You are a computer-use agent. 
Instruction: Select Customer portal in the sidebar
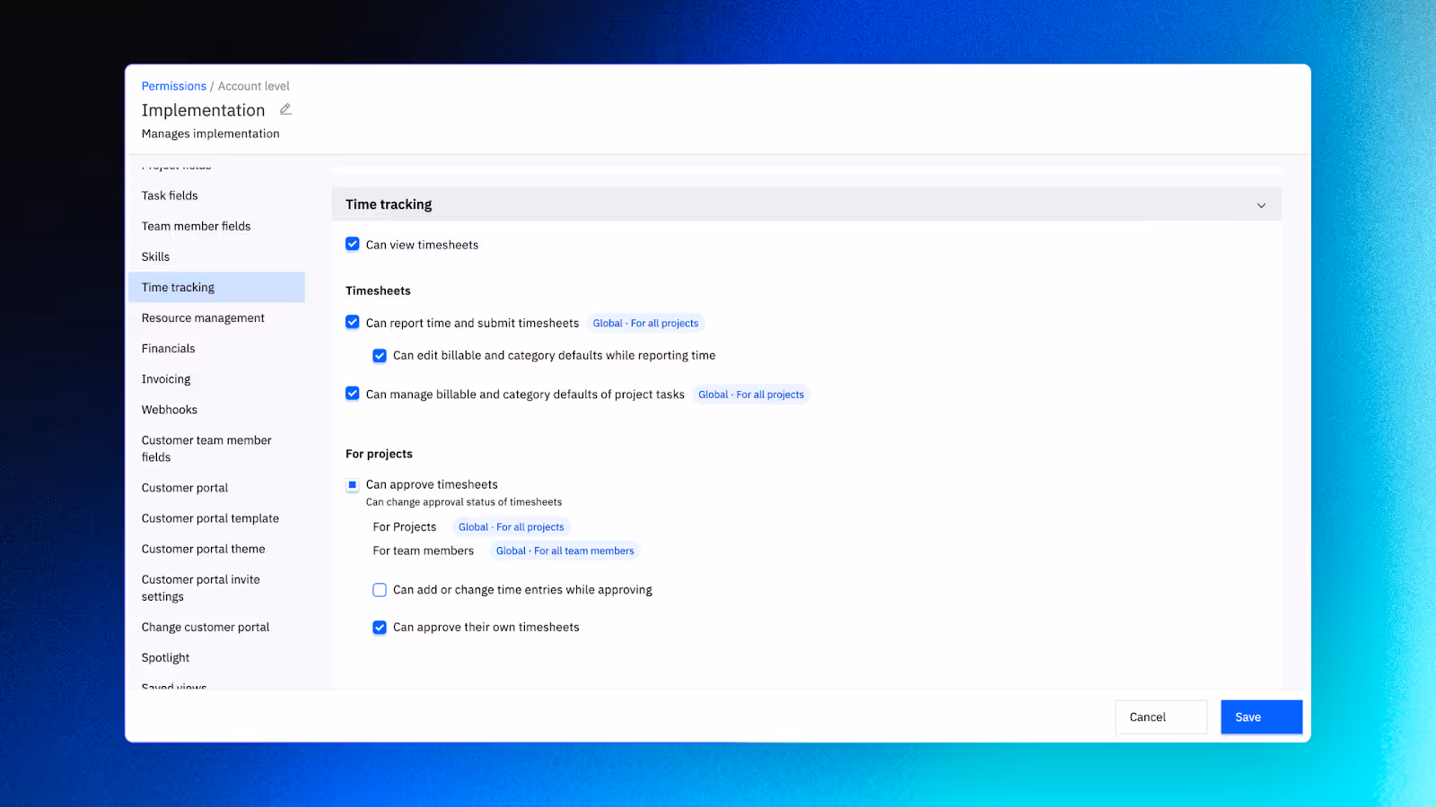tap(216, 488)
